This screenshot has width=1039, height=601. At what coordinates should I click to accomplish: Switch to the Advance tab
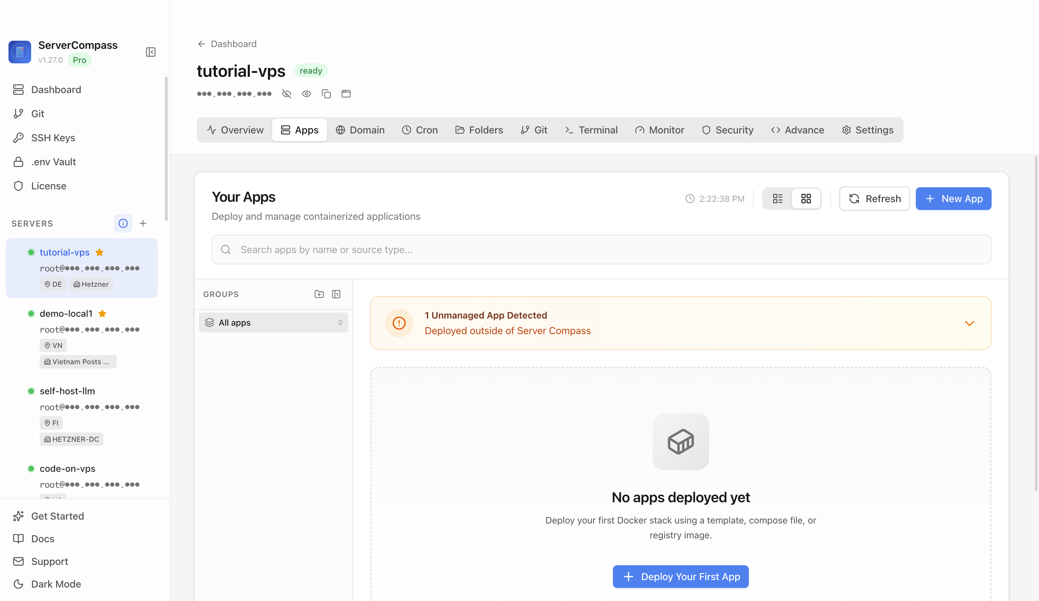point(797,130)
